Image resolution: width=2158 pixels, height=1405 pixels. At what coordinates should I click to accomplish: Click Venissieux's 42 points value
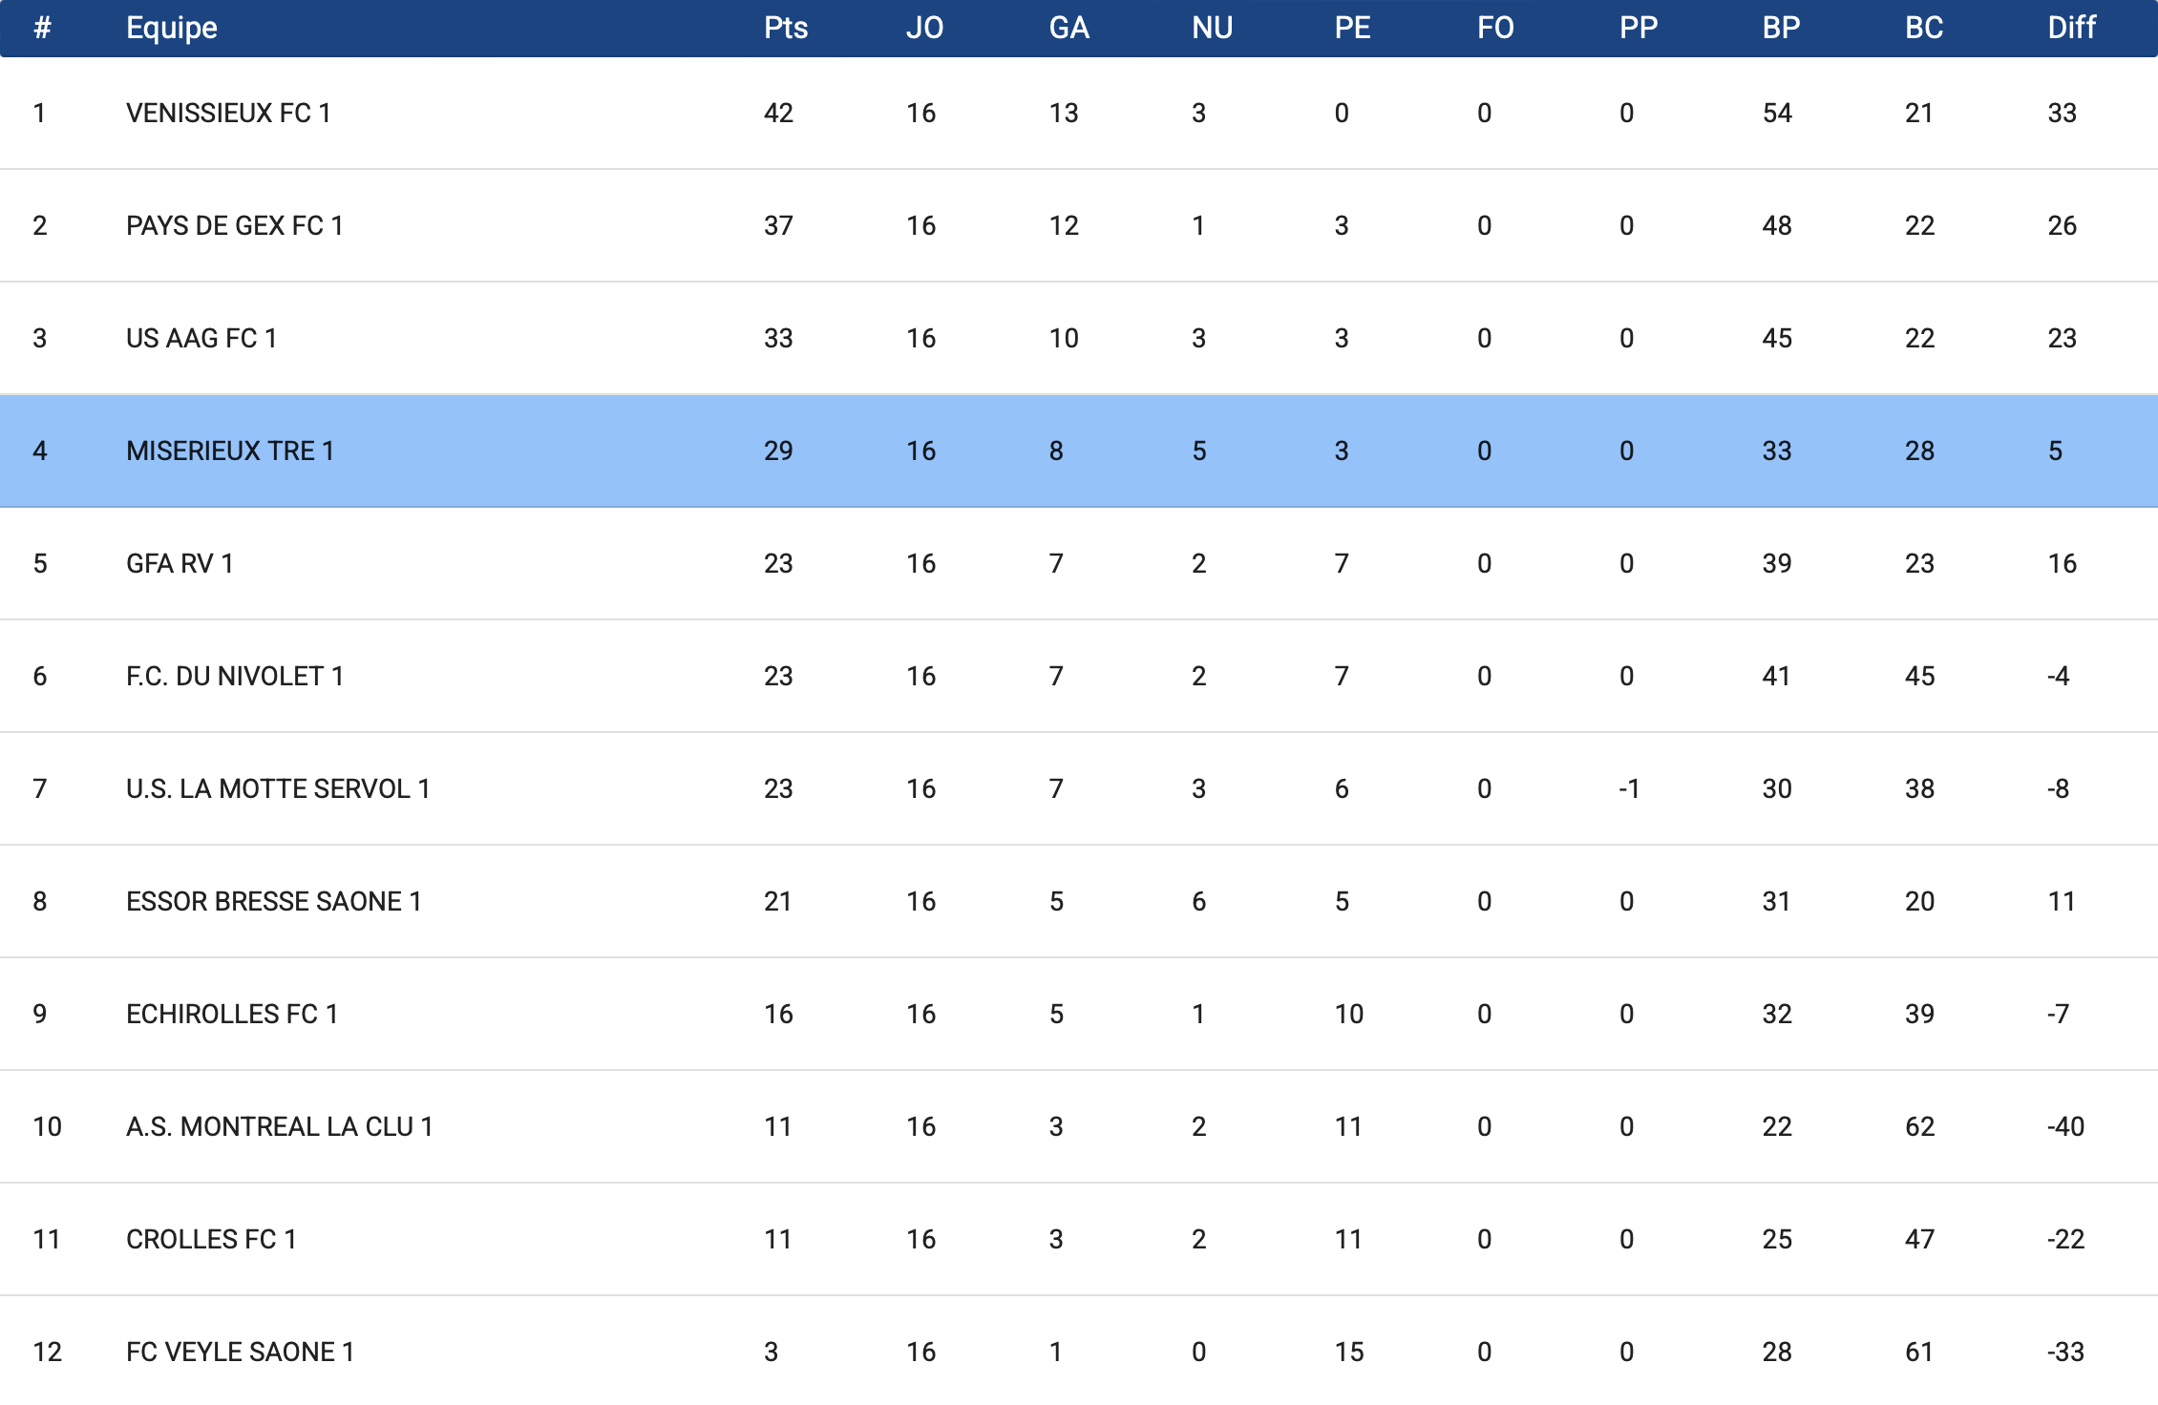(778, 114)
